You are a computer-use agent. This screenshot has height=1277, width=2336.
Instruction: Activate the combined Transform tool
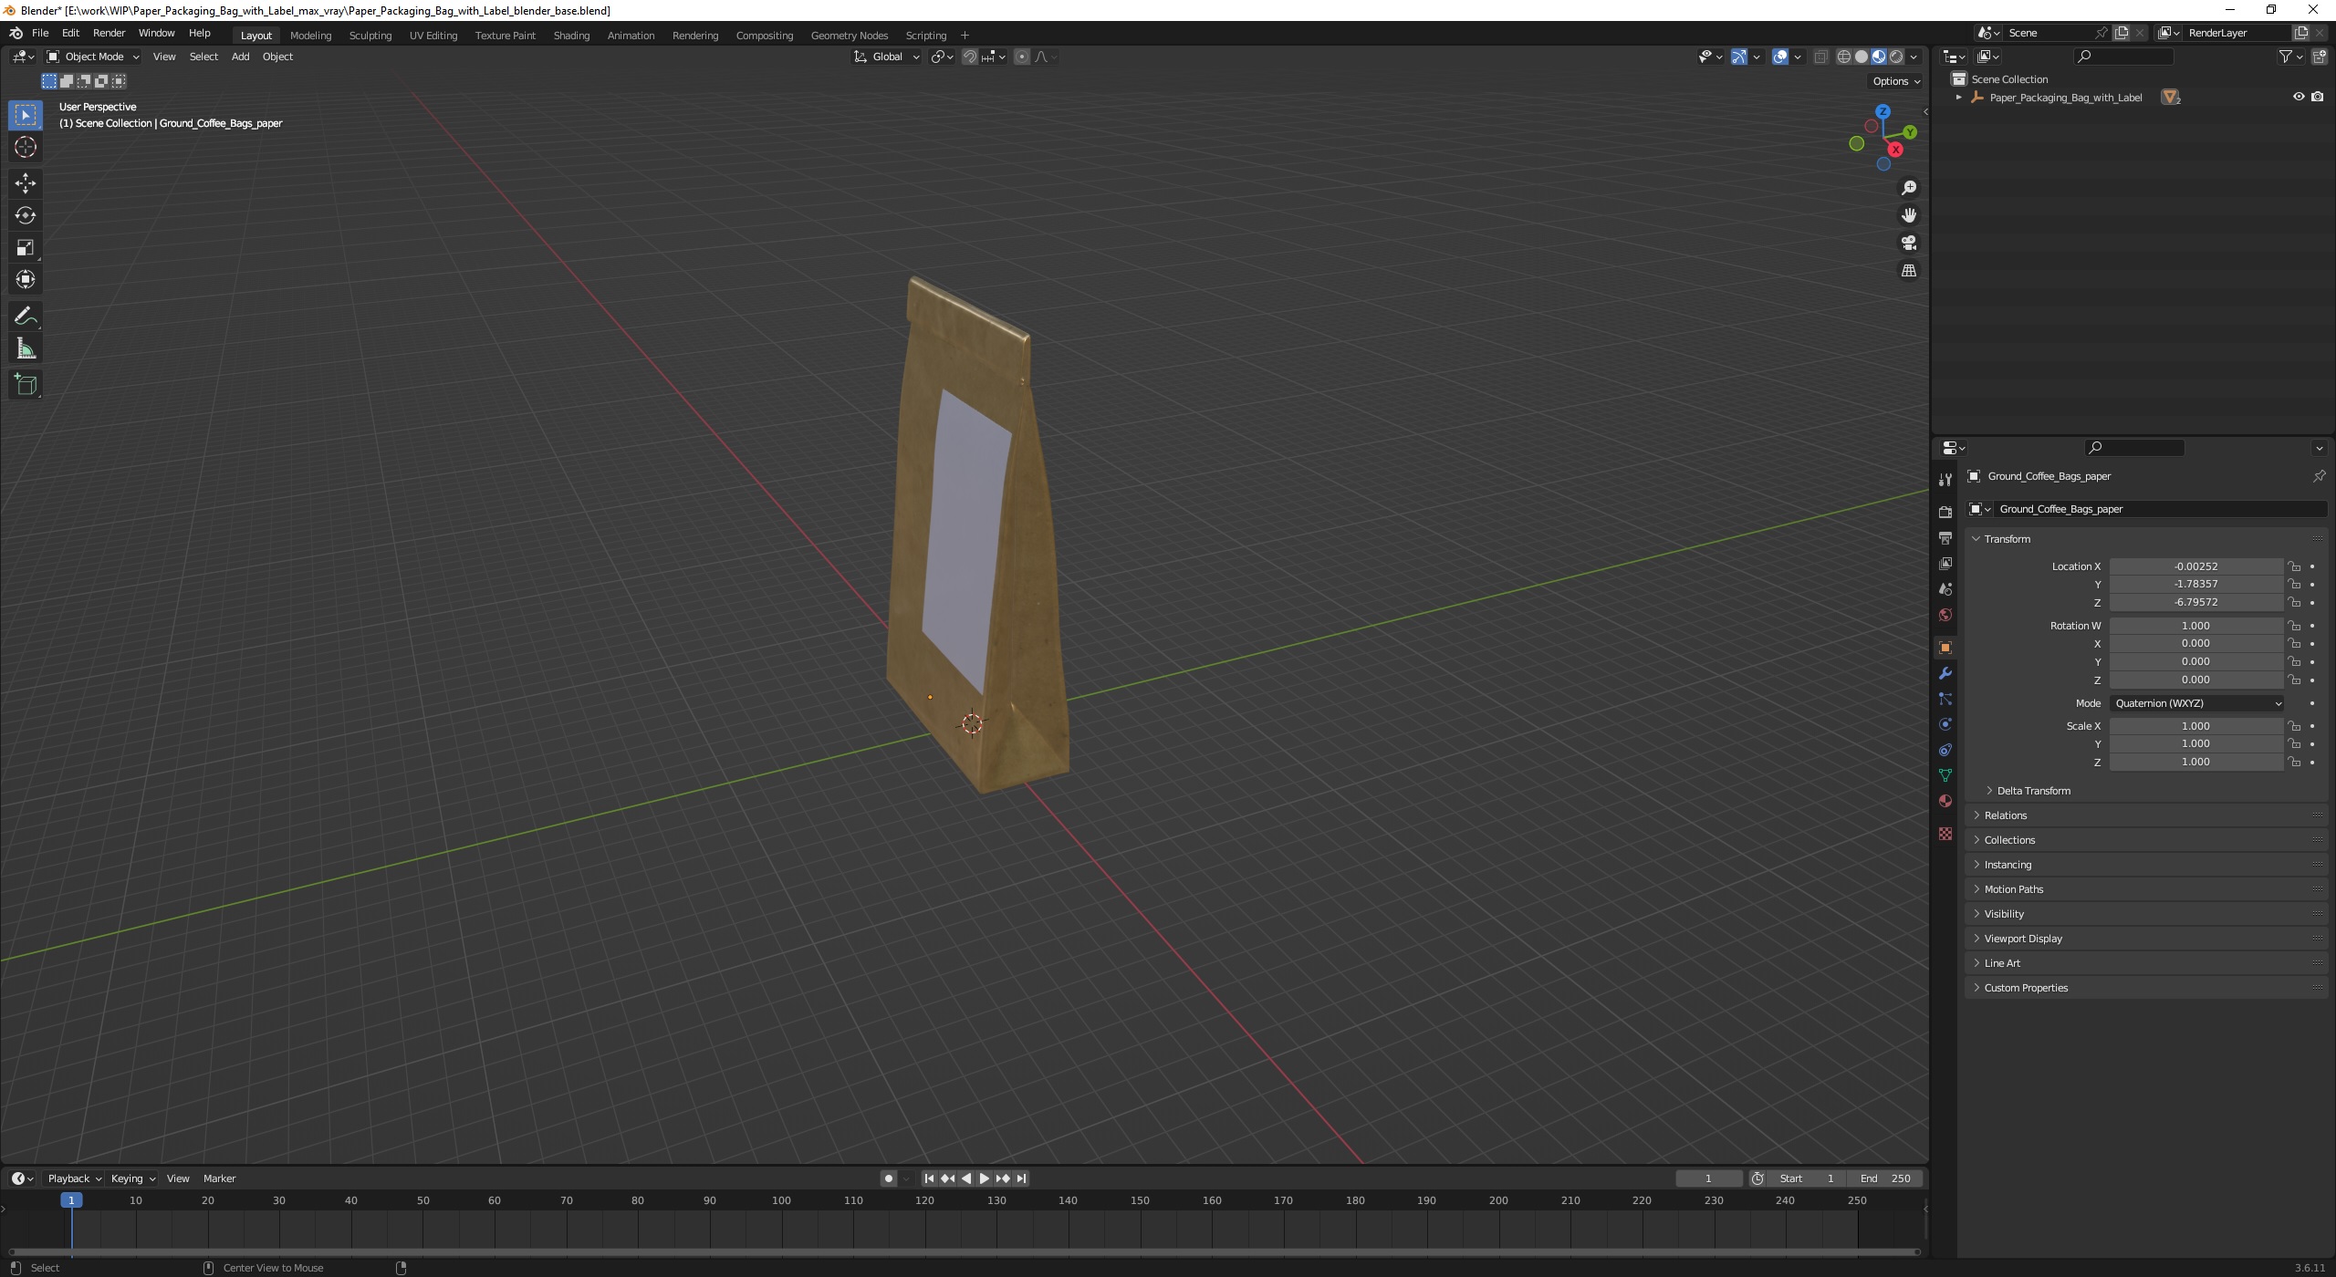point(26,279)
